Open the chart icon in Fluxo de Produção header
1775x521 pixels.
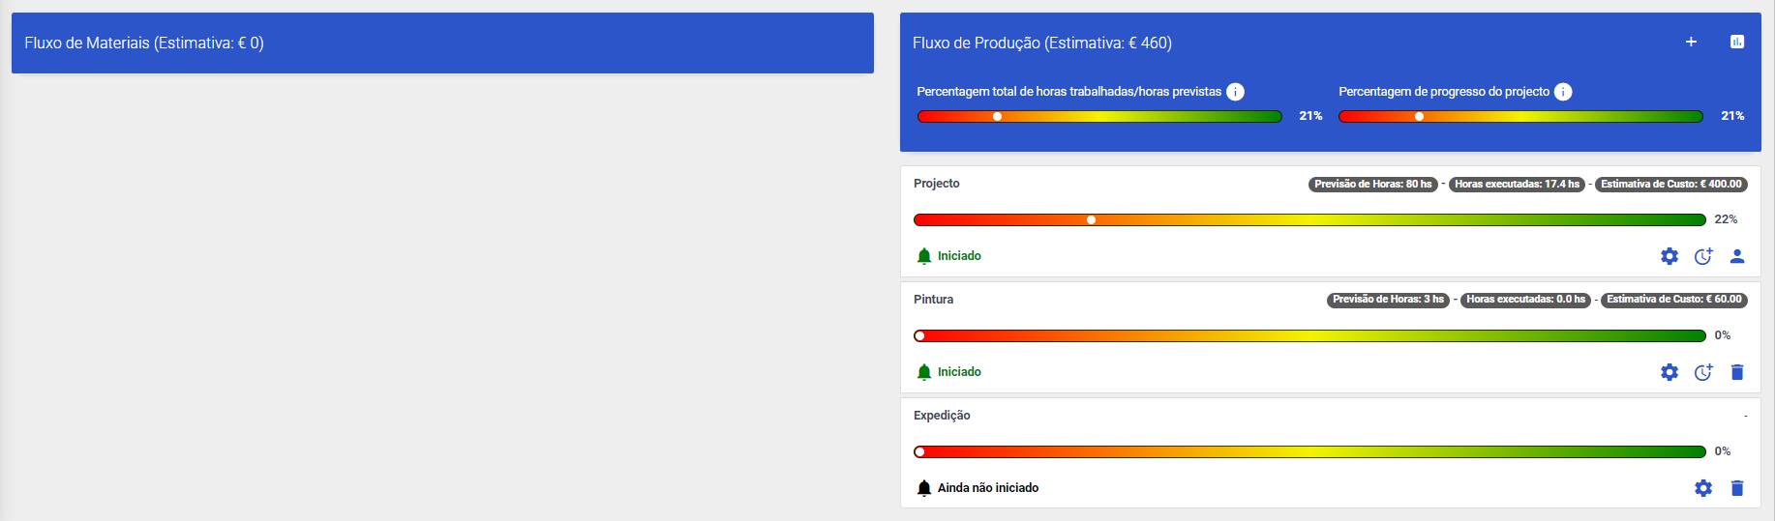1737,42
